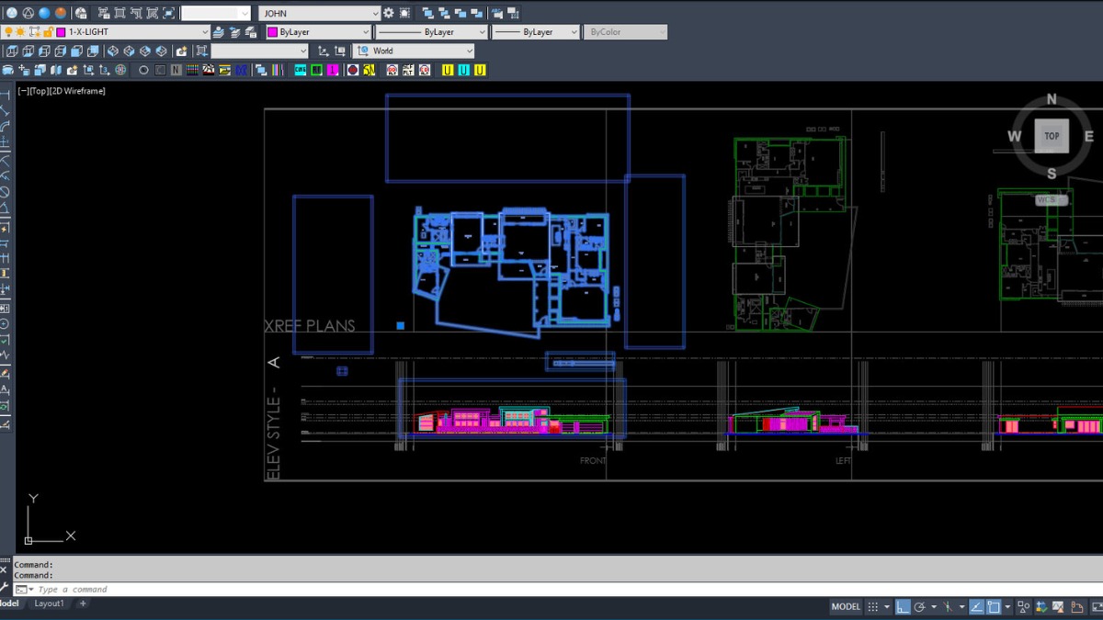Click the magenta ByLayer color swatch

coord(272,31)
